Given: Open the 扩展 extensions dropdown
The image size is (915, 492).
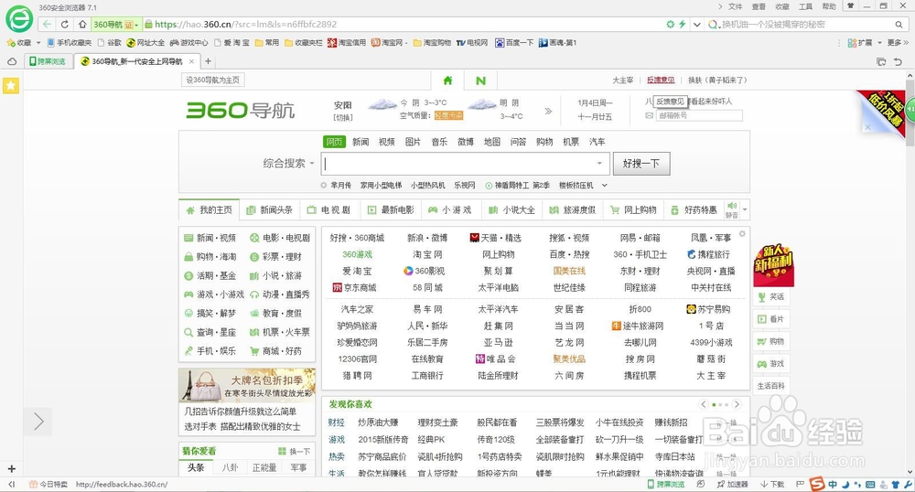Looking at the screenshot, I should 865,43.
